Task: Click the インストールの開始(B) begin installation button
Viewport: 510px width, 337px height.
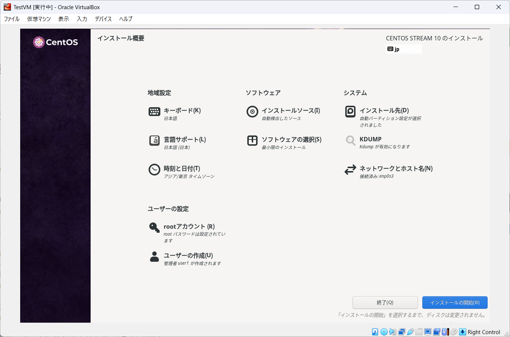Action: pyautogui.click(x=455, y=302)
